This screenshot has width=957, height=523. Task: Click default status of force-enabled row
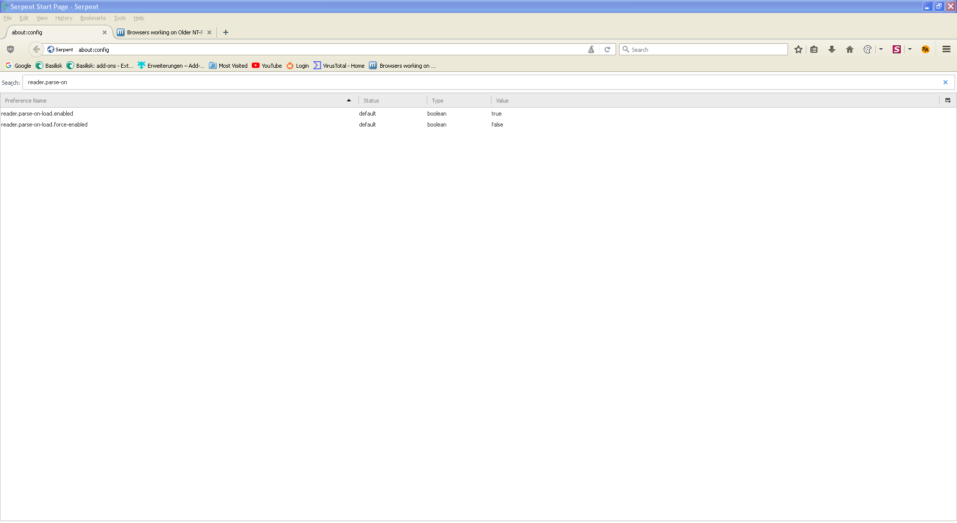[367, 125]
